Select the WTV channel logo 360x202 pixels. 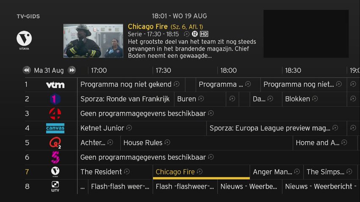tap(55, 186)
